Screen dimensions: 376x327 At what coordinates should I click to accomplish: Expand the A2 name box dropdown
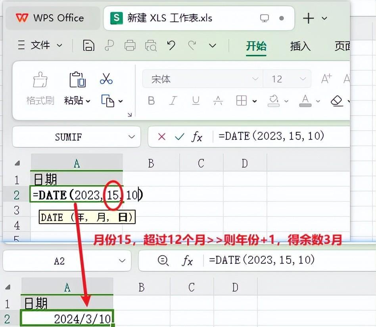coord(122,261)
